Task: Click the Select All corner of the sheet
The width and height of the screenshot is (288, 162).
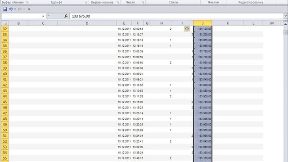Action: 5,23
